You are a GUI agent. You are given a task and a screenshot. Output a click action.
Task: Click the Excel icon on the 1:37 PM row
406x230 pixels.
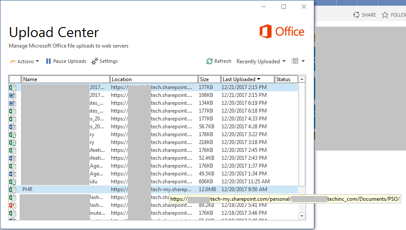coord(12,166)
